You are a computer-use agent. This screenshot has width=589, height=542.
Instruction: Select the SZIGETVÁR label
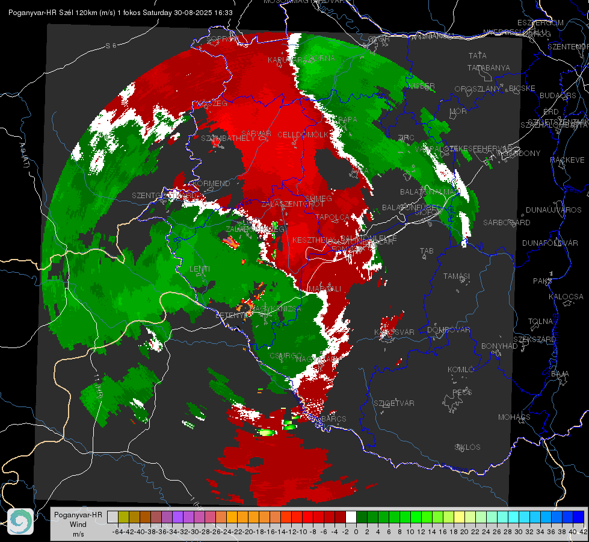(394, 403)
